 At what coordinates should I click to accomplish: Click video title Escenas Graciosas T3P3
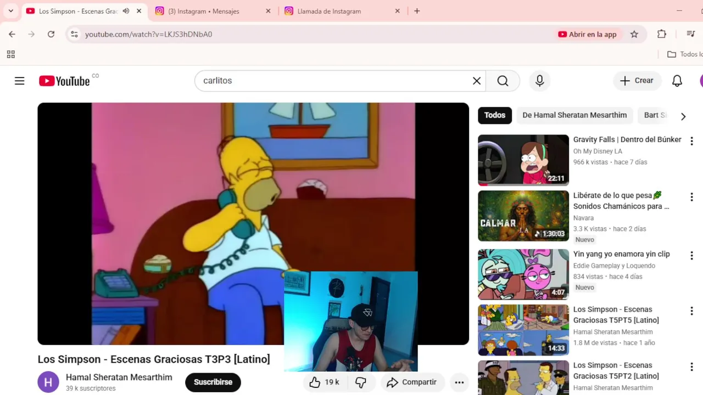tap(154, 359)
